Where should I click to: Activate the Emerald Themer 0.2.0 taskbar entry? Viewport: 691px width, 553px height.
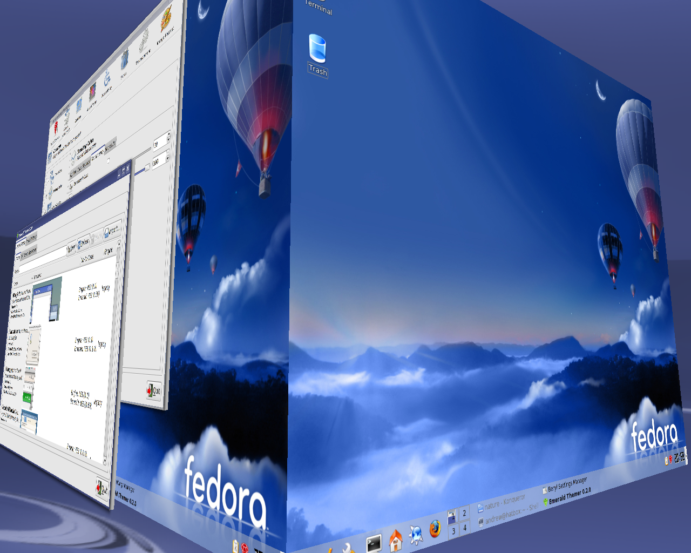tap(567, 496)
